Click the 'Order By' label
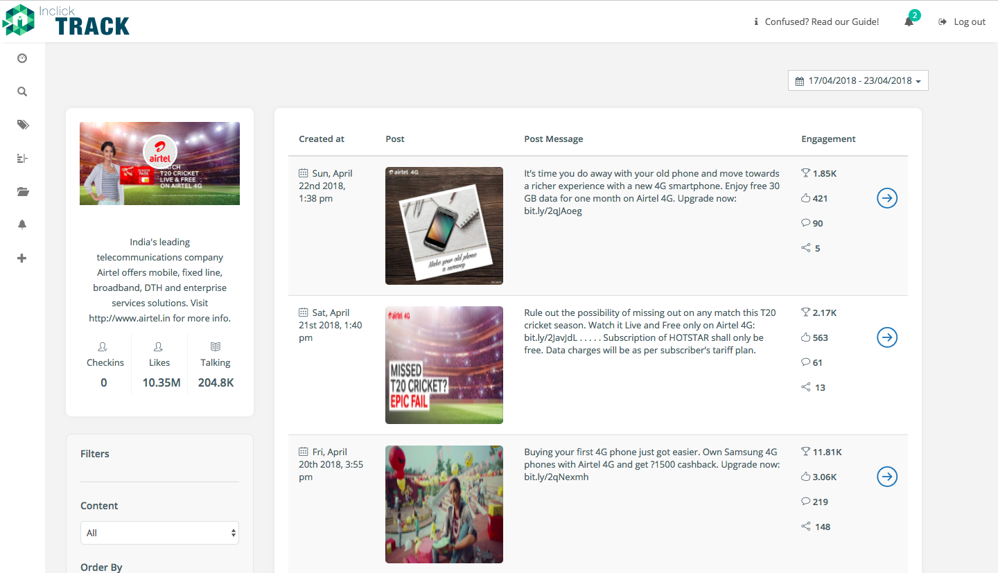Image resolution: width=998 pixels, height=573 pixels. [x=101, y=567]
